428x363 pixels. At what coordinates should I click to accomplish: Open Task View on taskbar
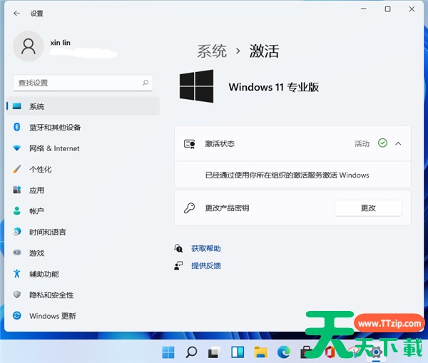[x=214, y=352]
